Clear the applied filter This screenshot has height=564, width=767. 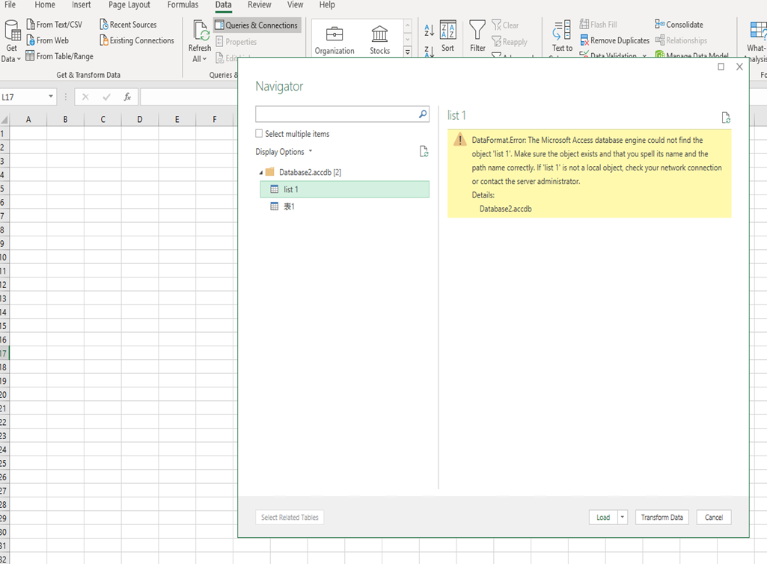(505, 25)
